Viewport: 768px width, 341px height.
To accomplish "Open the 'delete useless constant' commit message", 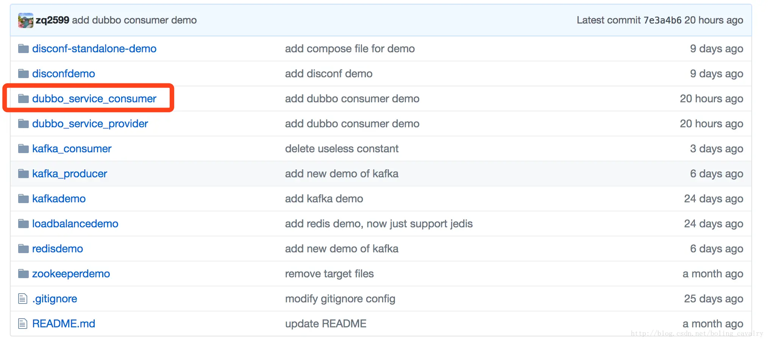I will coord(342,149).
